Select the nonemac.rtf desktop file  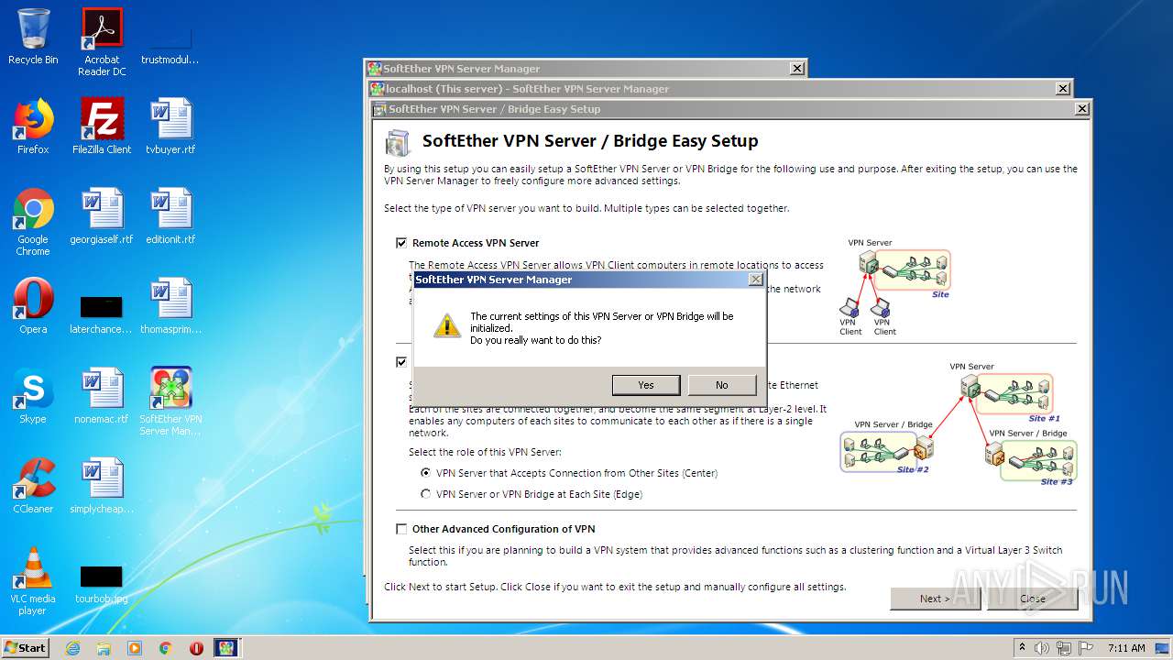click(x=102, y=396)
